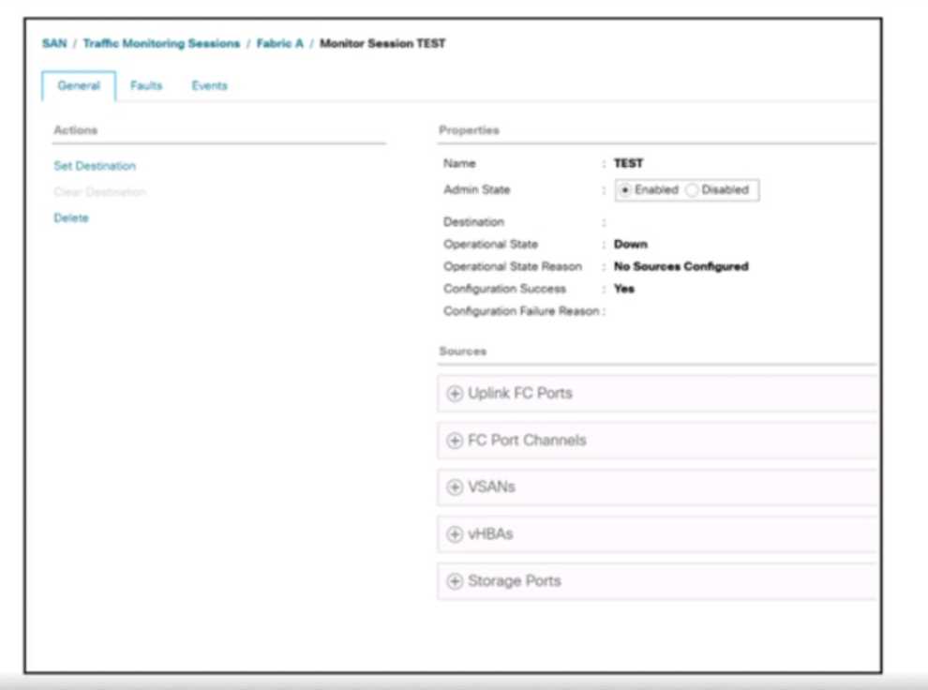Viewport: 928px width, 690px height.
Task: Click the plus icon next to FC Port Channels
Action: point(455,441)
